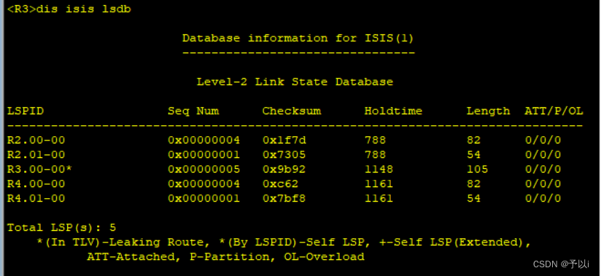The height and width of the screenshot is (276, 601).
Task: Select the self LSP entry R3.00-00*
Action: pos(39,169)
